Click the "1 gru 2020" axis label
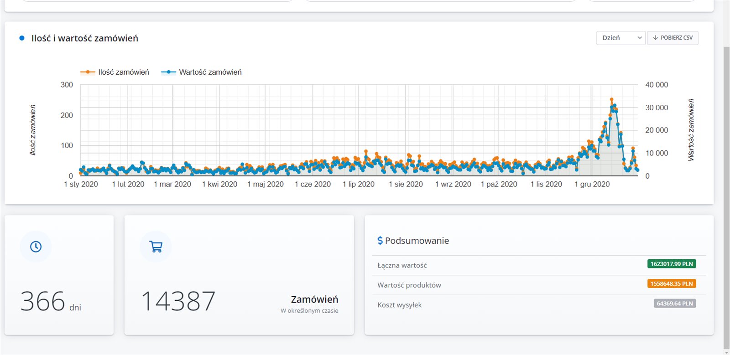The width and height of the screenshot is (730, 355). coord(592,184)
